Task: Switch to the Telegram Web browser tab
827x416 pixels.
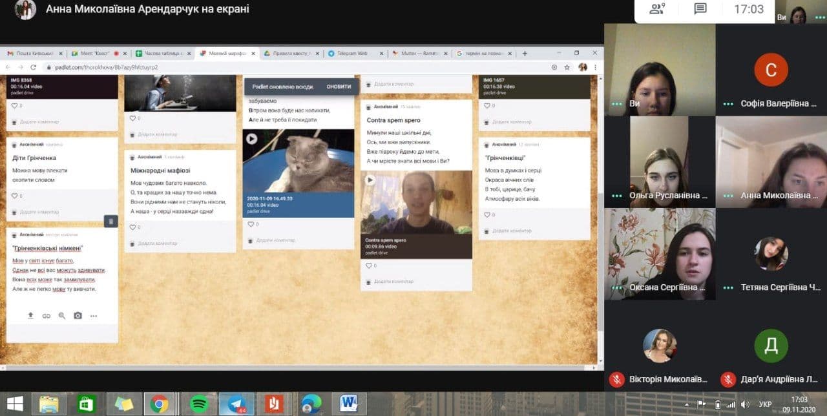Action: tap(352, 54)
